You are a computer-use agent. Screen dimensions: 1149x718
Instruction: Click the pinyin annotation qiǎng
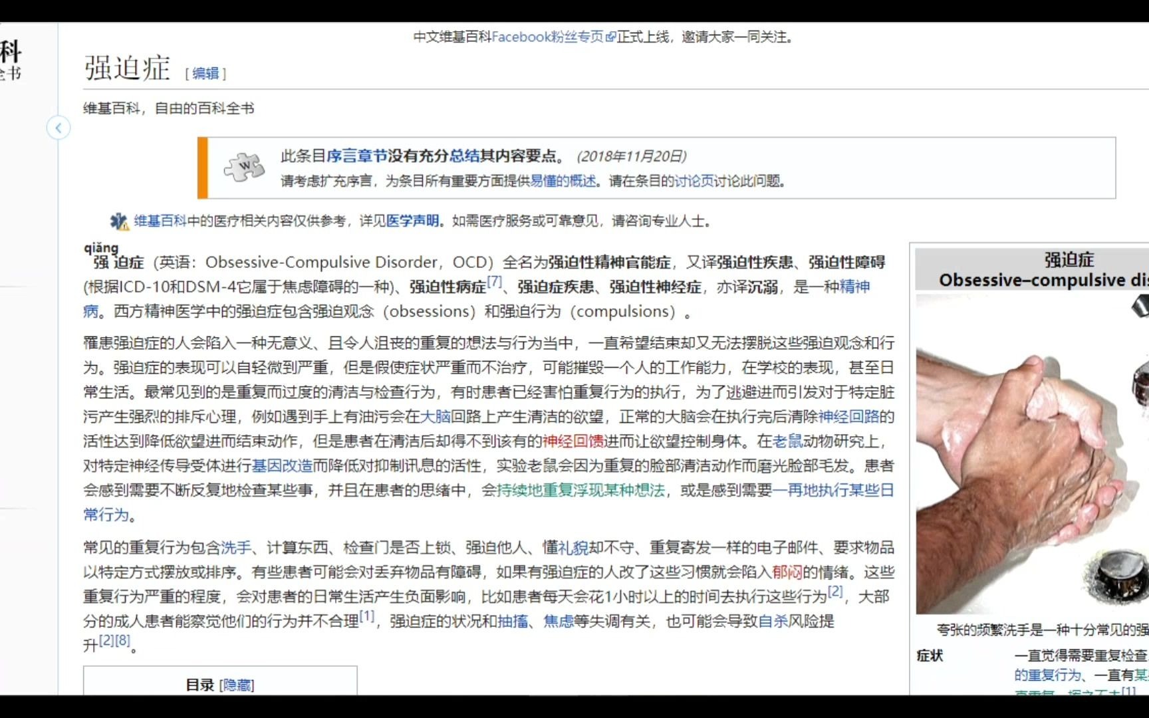101,249
